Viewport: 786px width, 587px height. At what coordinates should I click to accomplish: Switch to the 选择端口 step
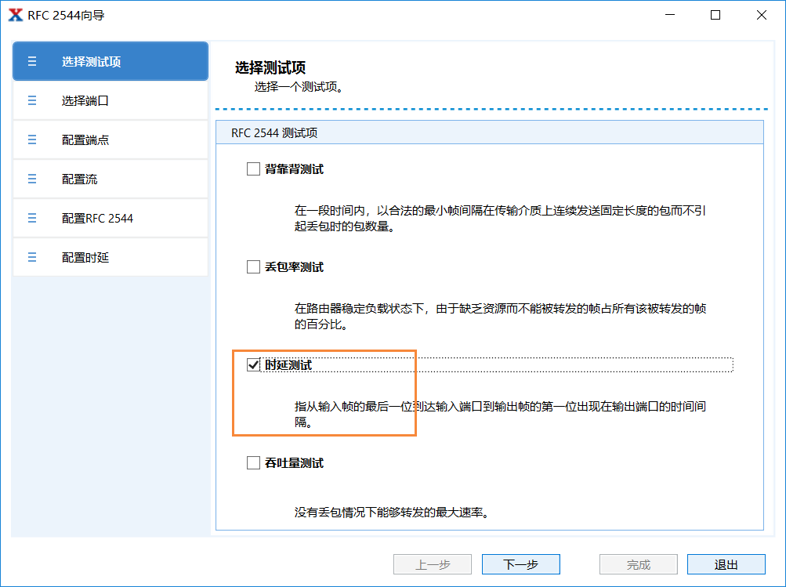(x=86, y=100)
